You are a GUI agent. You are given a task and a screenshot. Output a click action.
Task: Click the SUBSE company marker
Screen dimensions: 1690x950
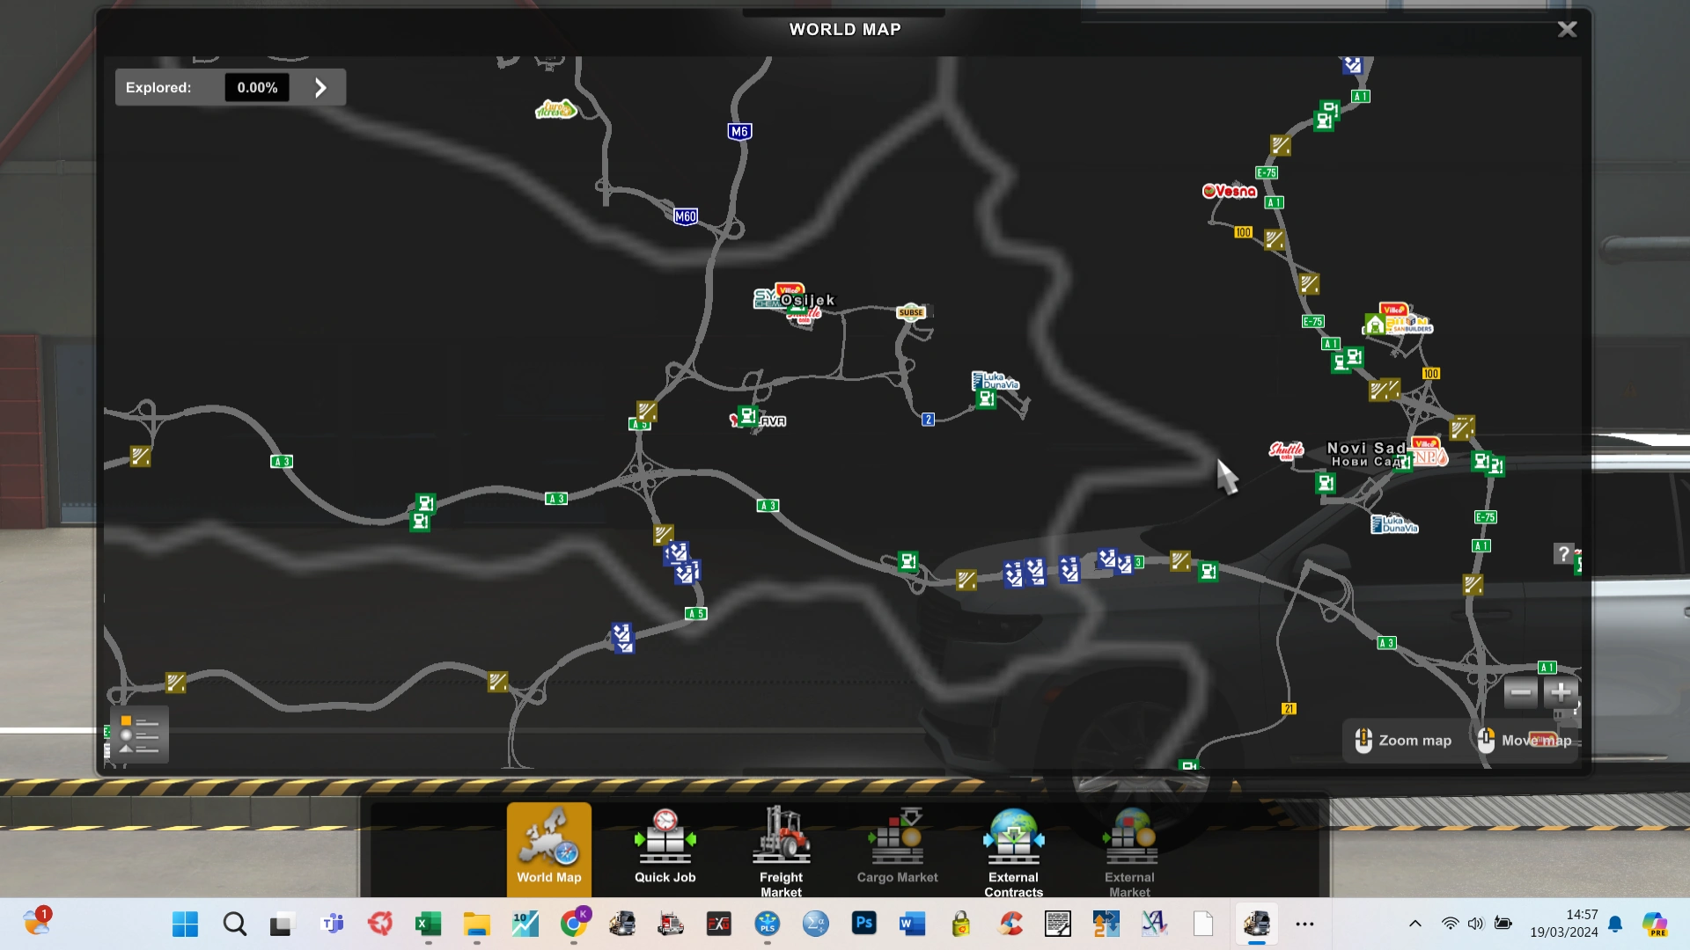pyautogui.click(x=911, y=312)
